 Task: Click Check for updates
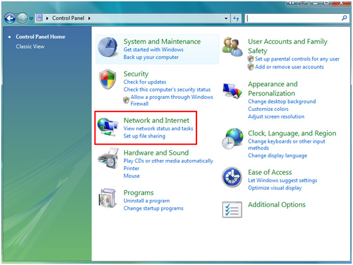pos(145,82)
